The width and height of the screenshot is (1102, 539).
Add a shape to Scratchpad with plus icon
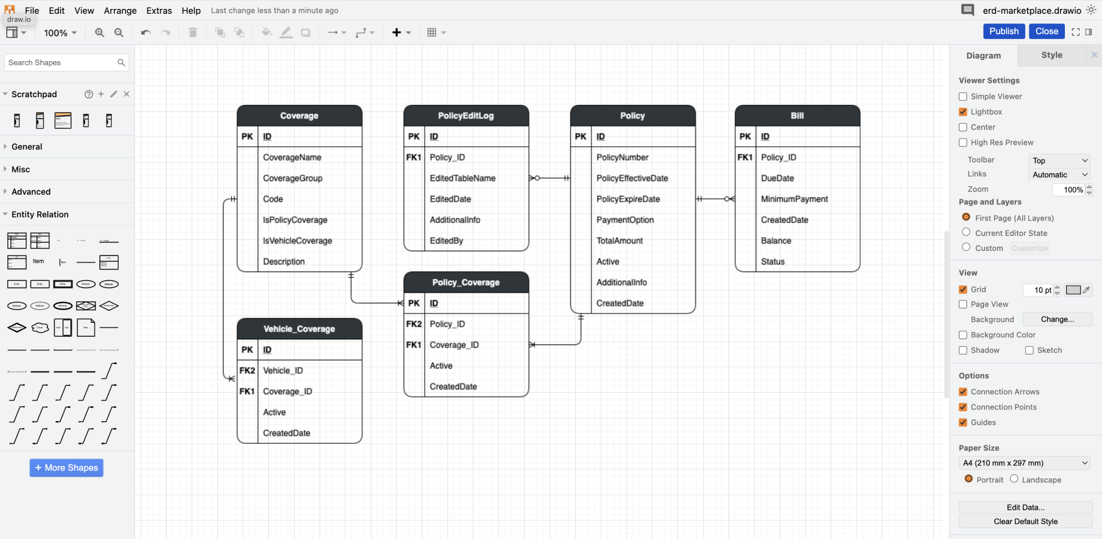pyautogui.click(x=101, y=94)
